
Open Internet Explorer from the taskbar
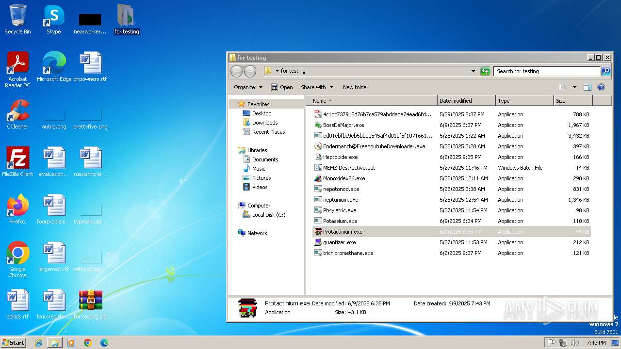[x=38, y=343]
